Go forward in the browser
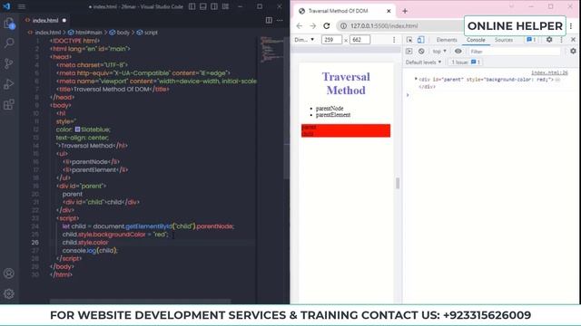This screenshot has height=326, width=581. [x=312, y=26]
